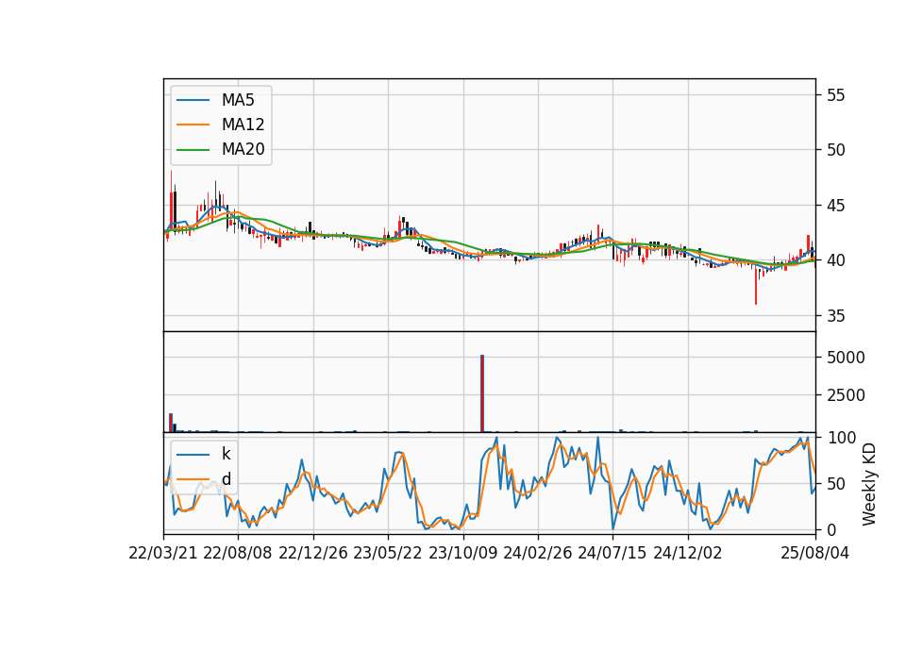This screenshot has width=906, height=651.
Task: Click the 100 KD axis label
Action: click(841, 438)
